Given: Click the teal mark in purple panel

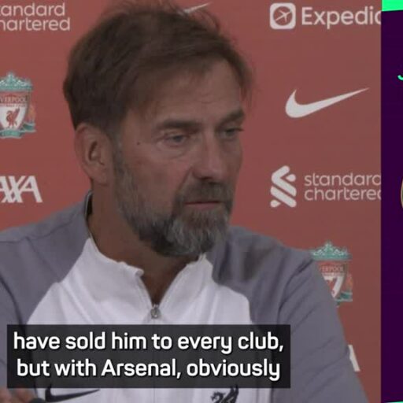Looking at the screenshot, I should click(401, 77).
